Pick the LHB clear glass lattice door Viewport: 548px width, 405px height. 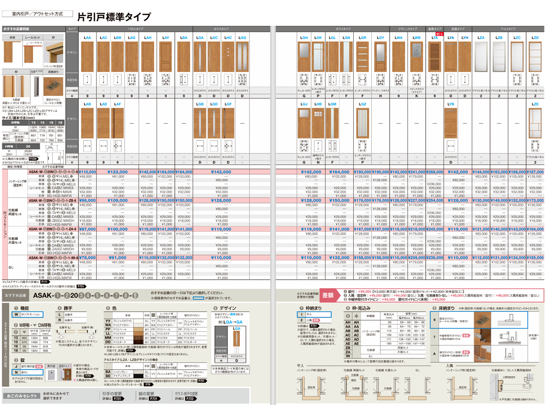318,123
